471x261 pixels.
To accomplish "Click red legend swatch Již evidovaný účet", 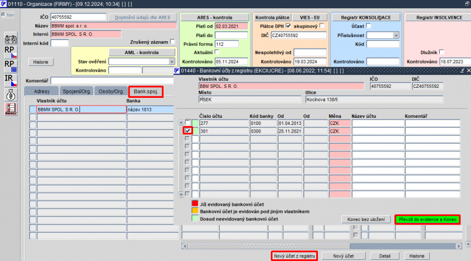I will [x=195, y=204].
